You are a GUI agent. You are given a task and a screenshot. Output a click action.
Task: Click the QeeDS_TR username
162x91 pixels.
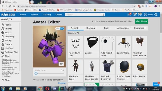click(x=7, y=19)
